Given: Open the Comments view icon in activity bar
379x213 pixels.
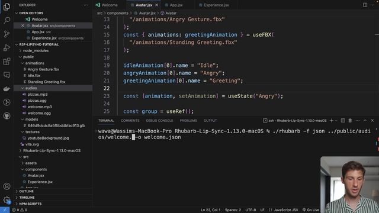Looking at the screenshot, I should tap(7, 75).
